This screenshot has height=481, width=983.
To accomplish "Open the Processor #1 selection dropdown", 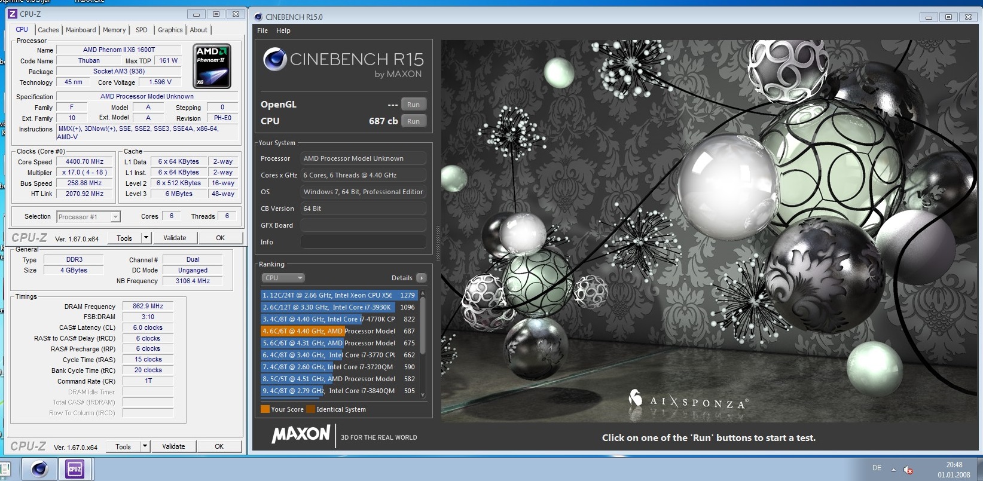I will click(88, 217).
